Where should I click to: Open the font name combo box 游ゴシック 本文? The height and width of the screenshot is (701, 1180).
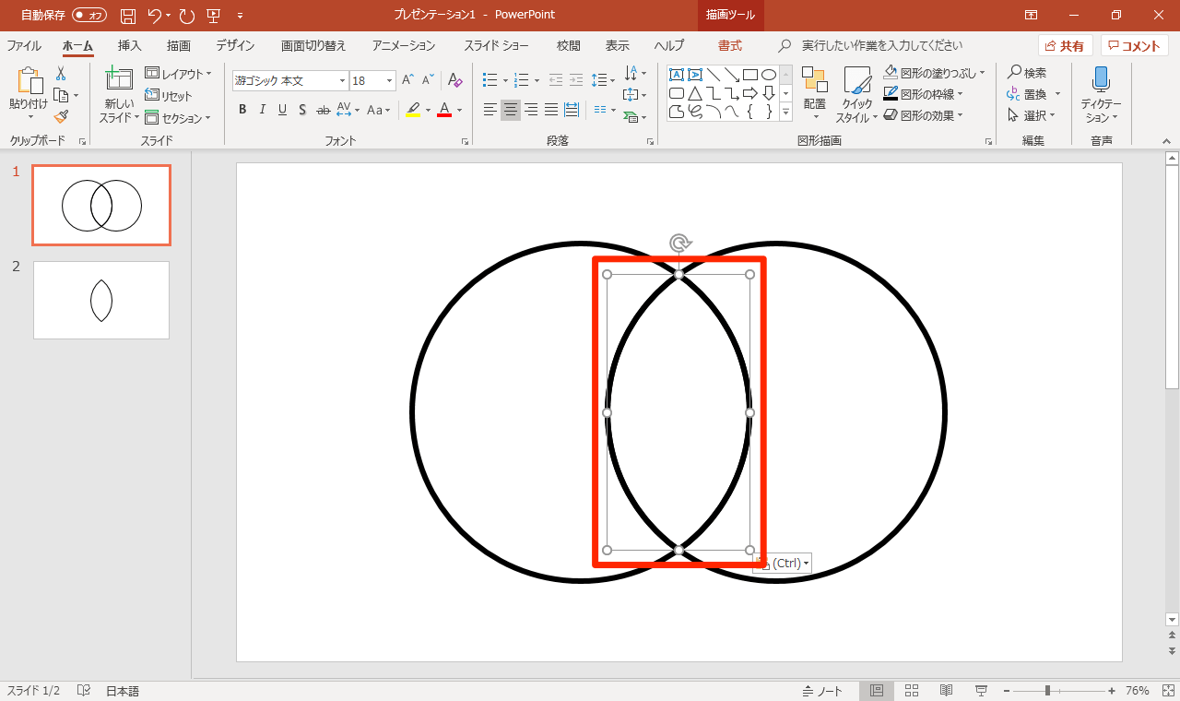pyautogui.click(x=290, y=81)
